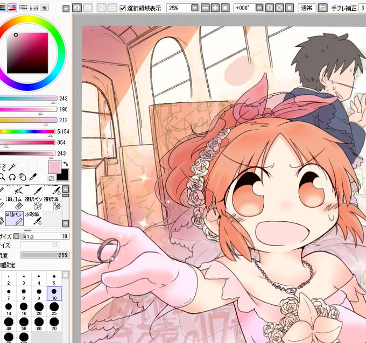Adjust the green channel slider at 190

pyautogui.click(x=28, y=109)
